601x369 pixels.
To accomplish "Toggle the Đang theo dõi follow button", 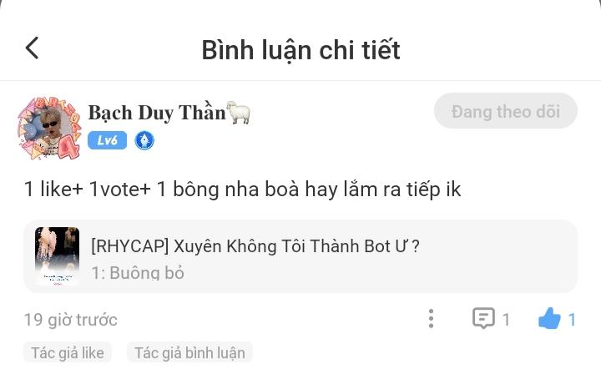I will pos(506,111).
